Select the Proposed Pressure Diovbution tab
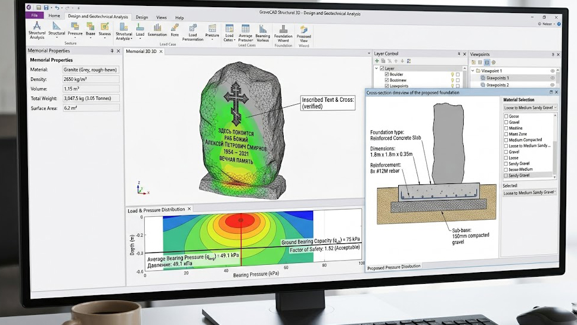The height and width of the screenshot is (325, 577). coord(394,267)
